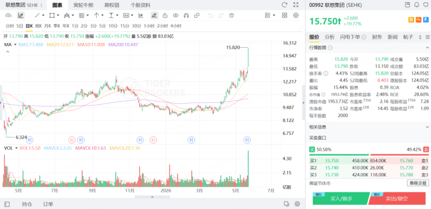Open chart settings gear in toolbar
This screenshot has width=431, height=209.
click(296, 16)
